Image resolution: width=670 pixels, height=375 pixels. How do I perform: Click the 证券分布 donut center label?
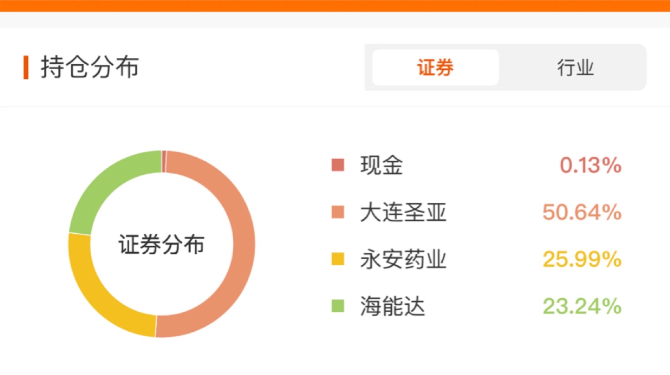pyautogui.click(x=161, y=244)
